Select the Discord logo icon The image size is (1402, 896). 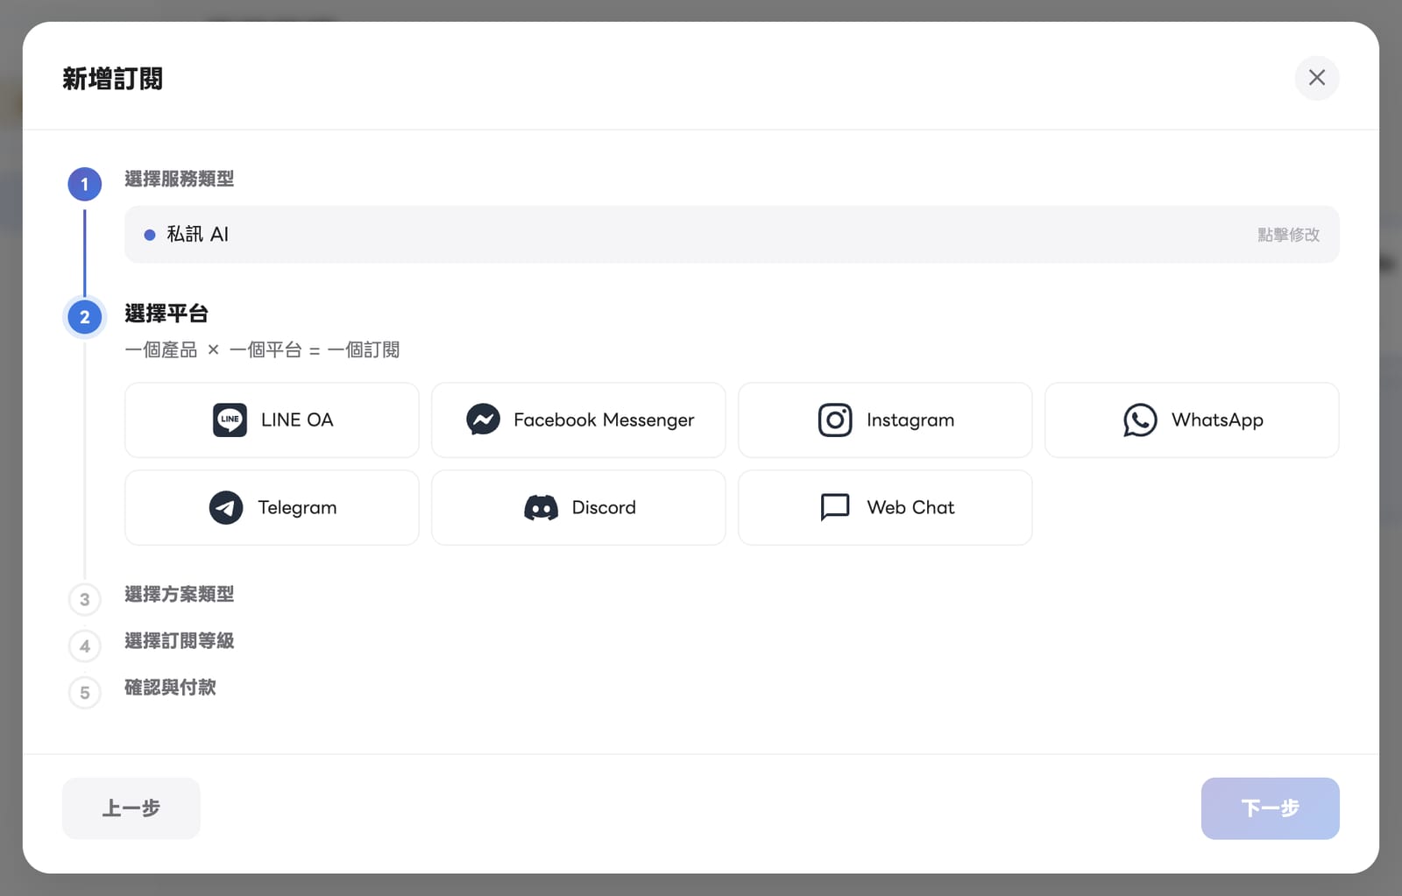click(541, 507)
